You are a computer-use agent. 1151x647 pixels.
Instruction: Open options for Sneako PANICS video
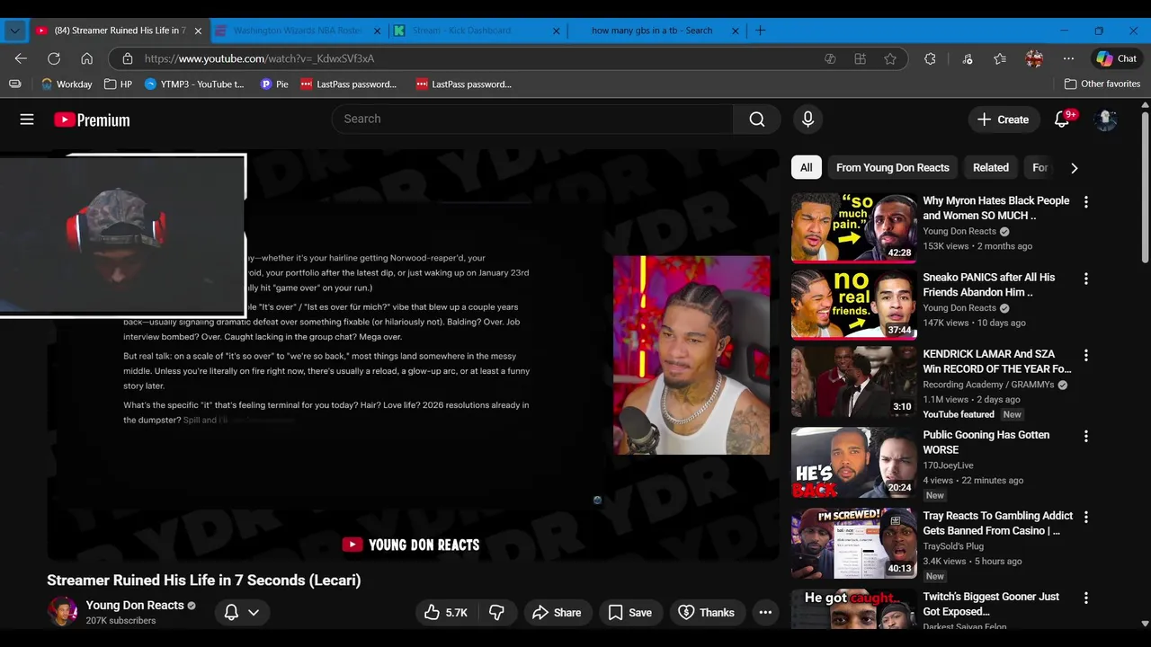pos(1085,279)
